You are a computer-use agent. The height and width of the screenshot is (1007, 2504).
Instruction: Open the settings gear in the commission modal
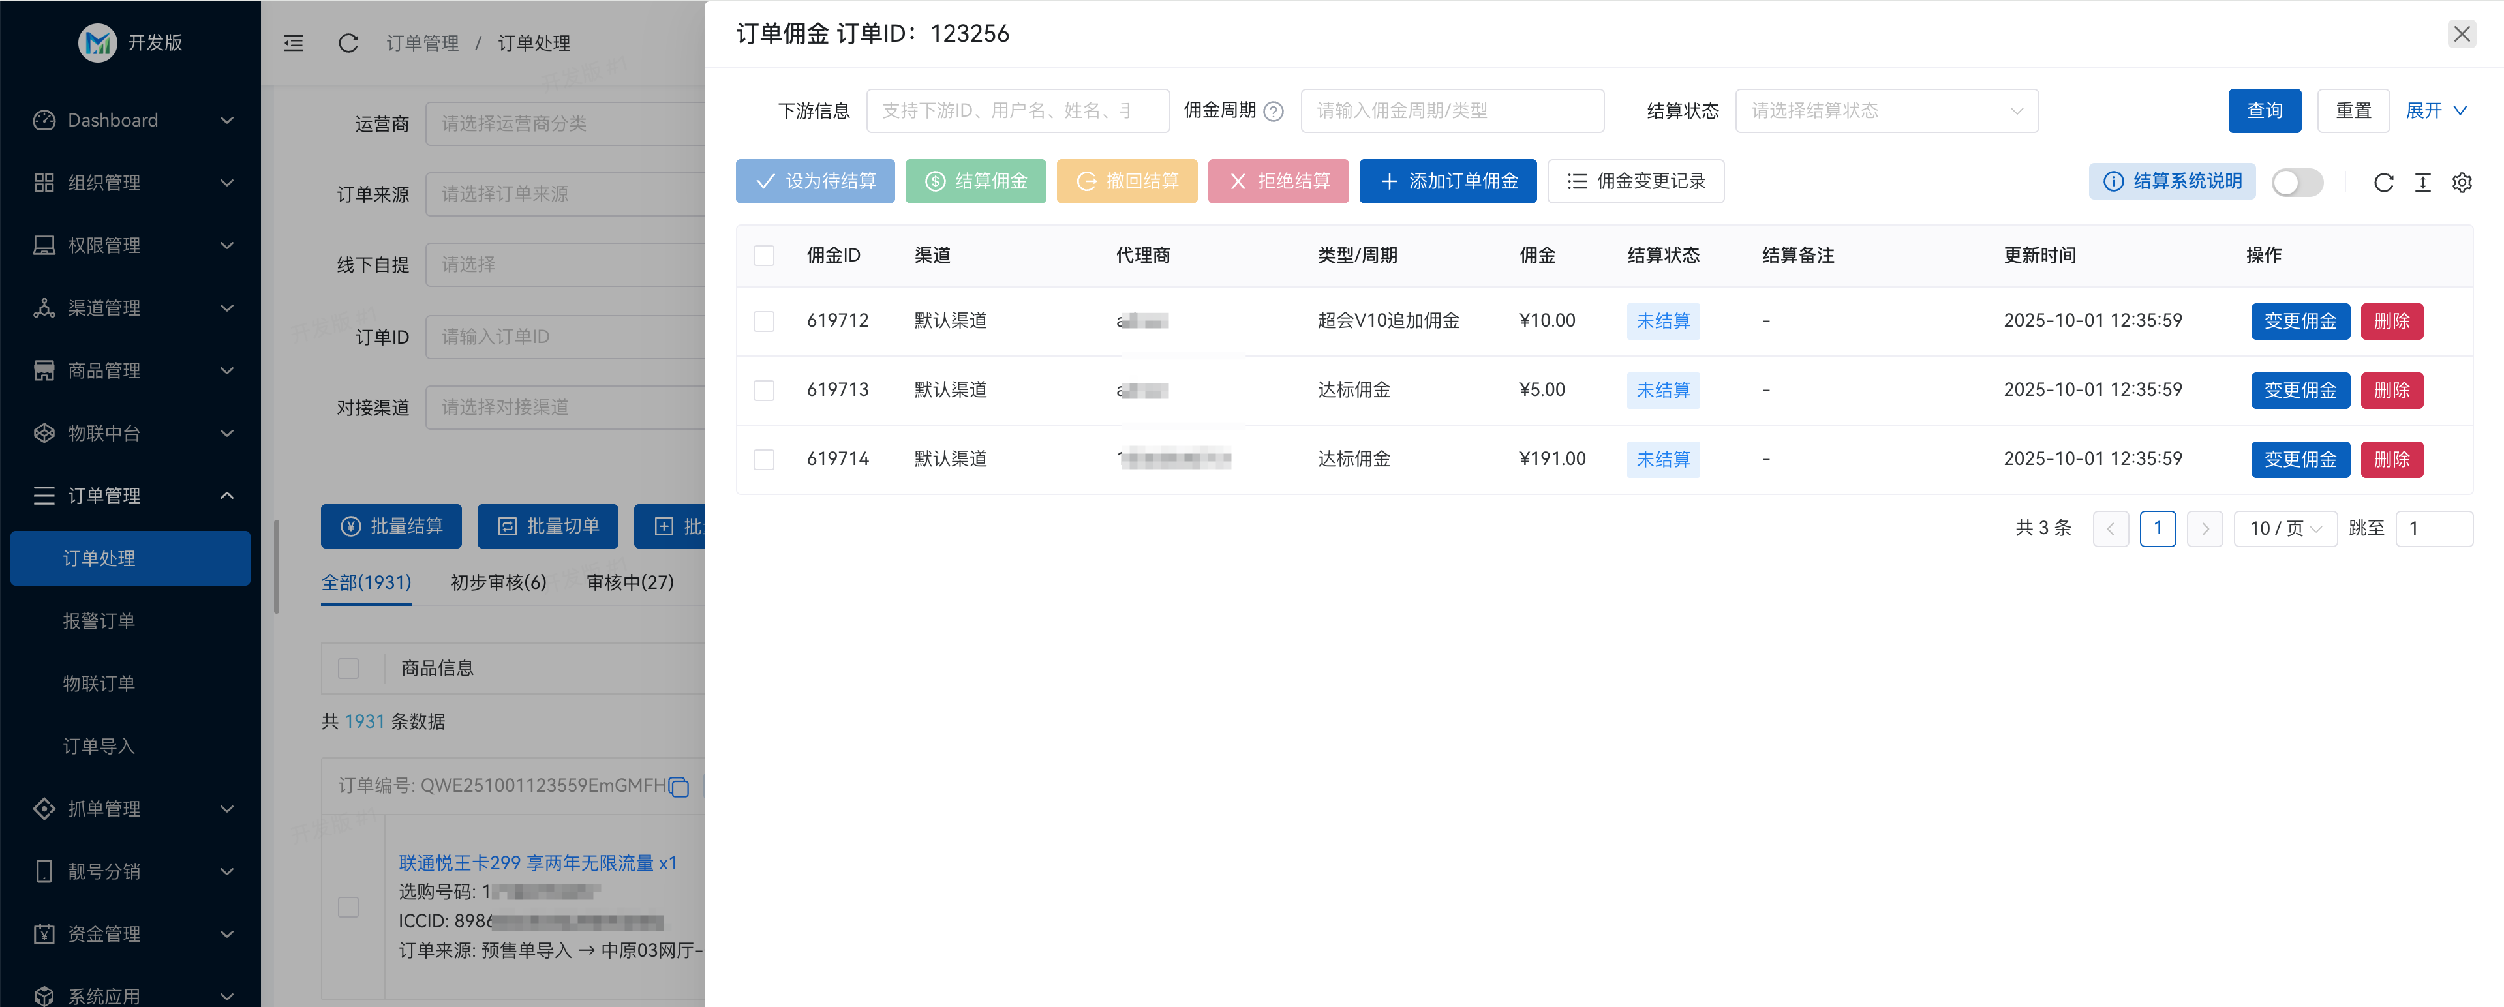pyautogui.click(x=2462, y=182)
